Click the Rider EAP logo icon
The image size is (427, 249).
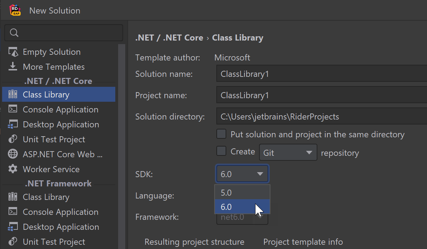tap(15, 10)
